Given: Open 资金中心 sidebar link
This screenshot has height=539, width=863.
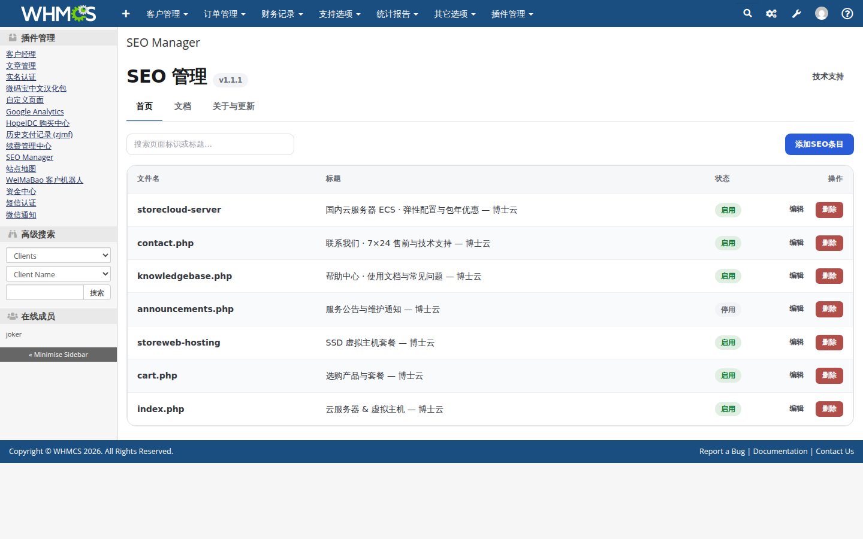Looking at the screenshot, I should (21, 191).
